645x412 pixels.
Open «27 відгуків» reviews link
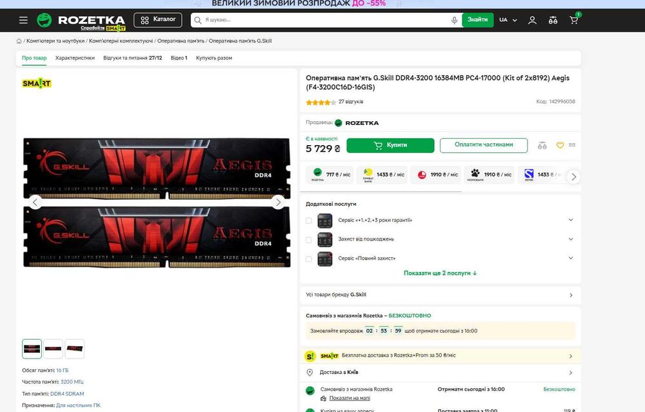pos(351,102)
